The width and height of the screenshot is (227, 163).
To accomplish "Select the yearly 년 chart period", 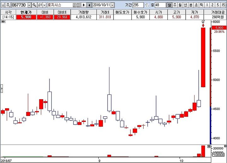I will coord(185,5).
